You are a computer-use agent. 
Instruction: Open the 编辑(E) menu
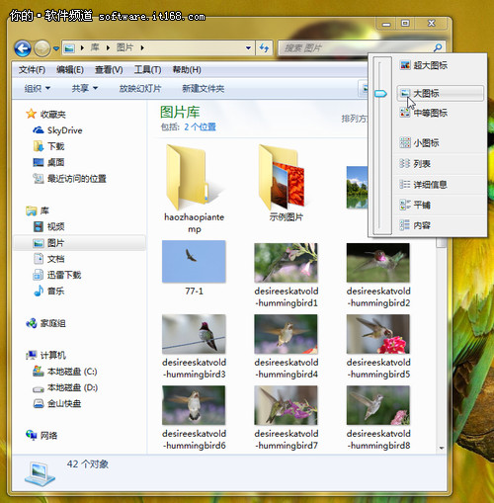(x=70, y=70)
